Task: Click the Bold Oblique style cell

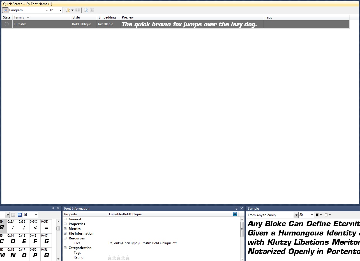Action: click(x=84, y=24)
